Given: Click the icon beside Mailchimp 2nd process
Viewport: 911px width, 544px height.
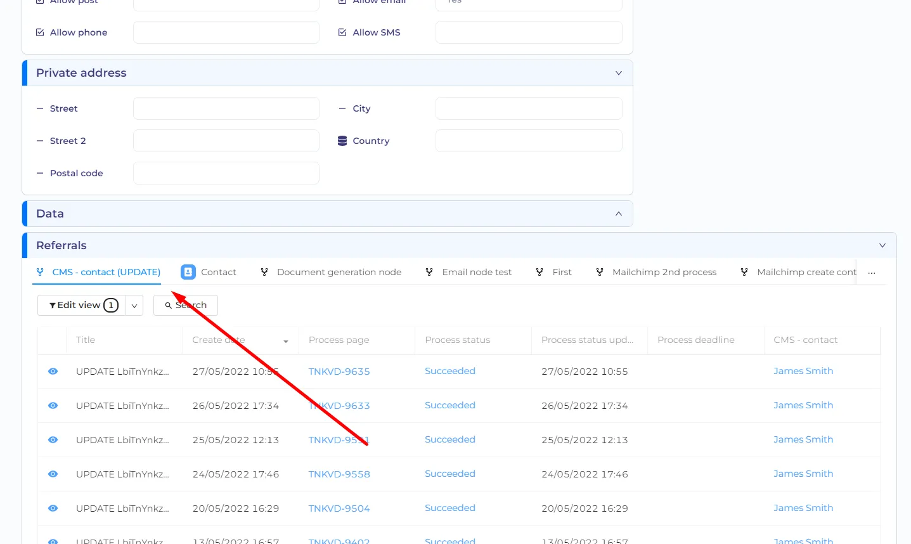Looking at the screenshot, I should pyautogui.click(x=600, y=272).
